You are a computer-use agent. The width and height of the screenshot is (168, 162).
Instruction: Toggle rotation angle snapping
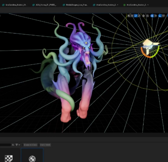pyautogui.click(x=160, y=16)
